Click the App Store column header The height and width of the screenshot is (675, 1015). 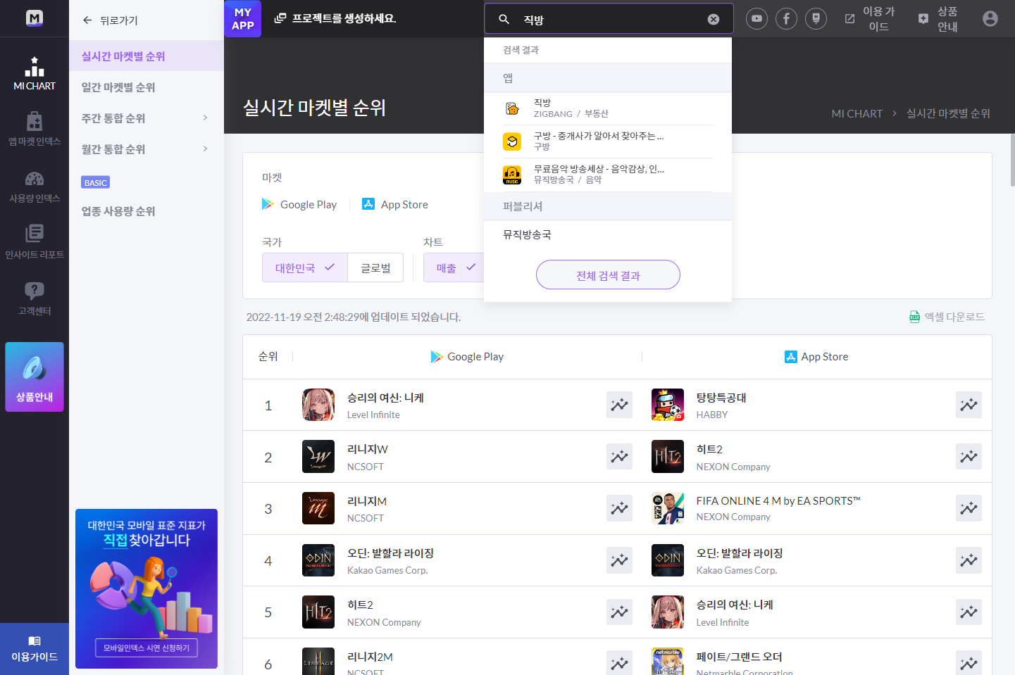(816, 357)
